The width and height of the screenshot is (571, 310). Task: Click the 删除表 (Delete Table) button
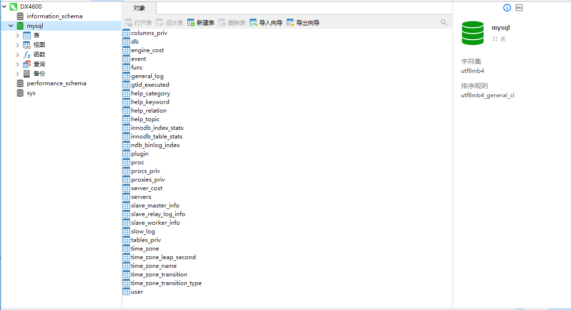point(232,23)
